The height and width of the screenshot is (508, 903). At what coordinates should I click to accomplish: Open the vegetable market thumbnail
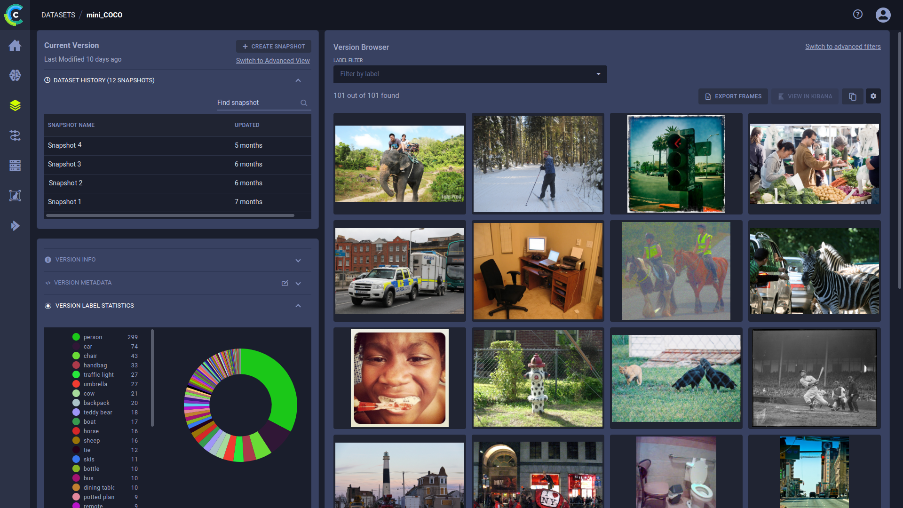814,164
